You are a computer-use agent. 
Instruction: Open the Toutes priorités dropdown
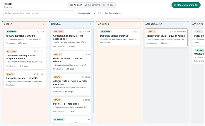(x=86, y=13)
